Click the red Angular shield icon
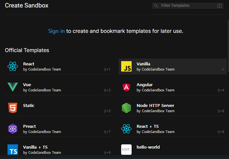The width and height of the screenshot is (229, 159). pyautogui.click(x=126, y=87)
